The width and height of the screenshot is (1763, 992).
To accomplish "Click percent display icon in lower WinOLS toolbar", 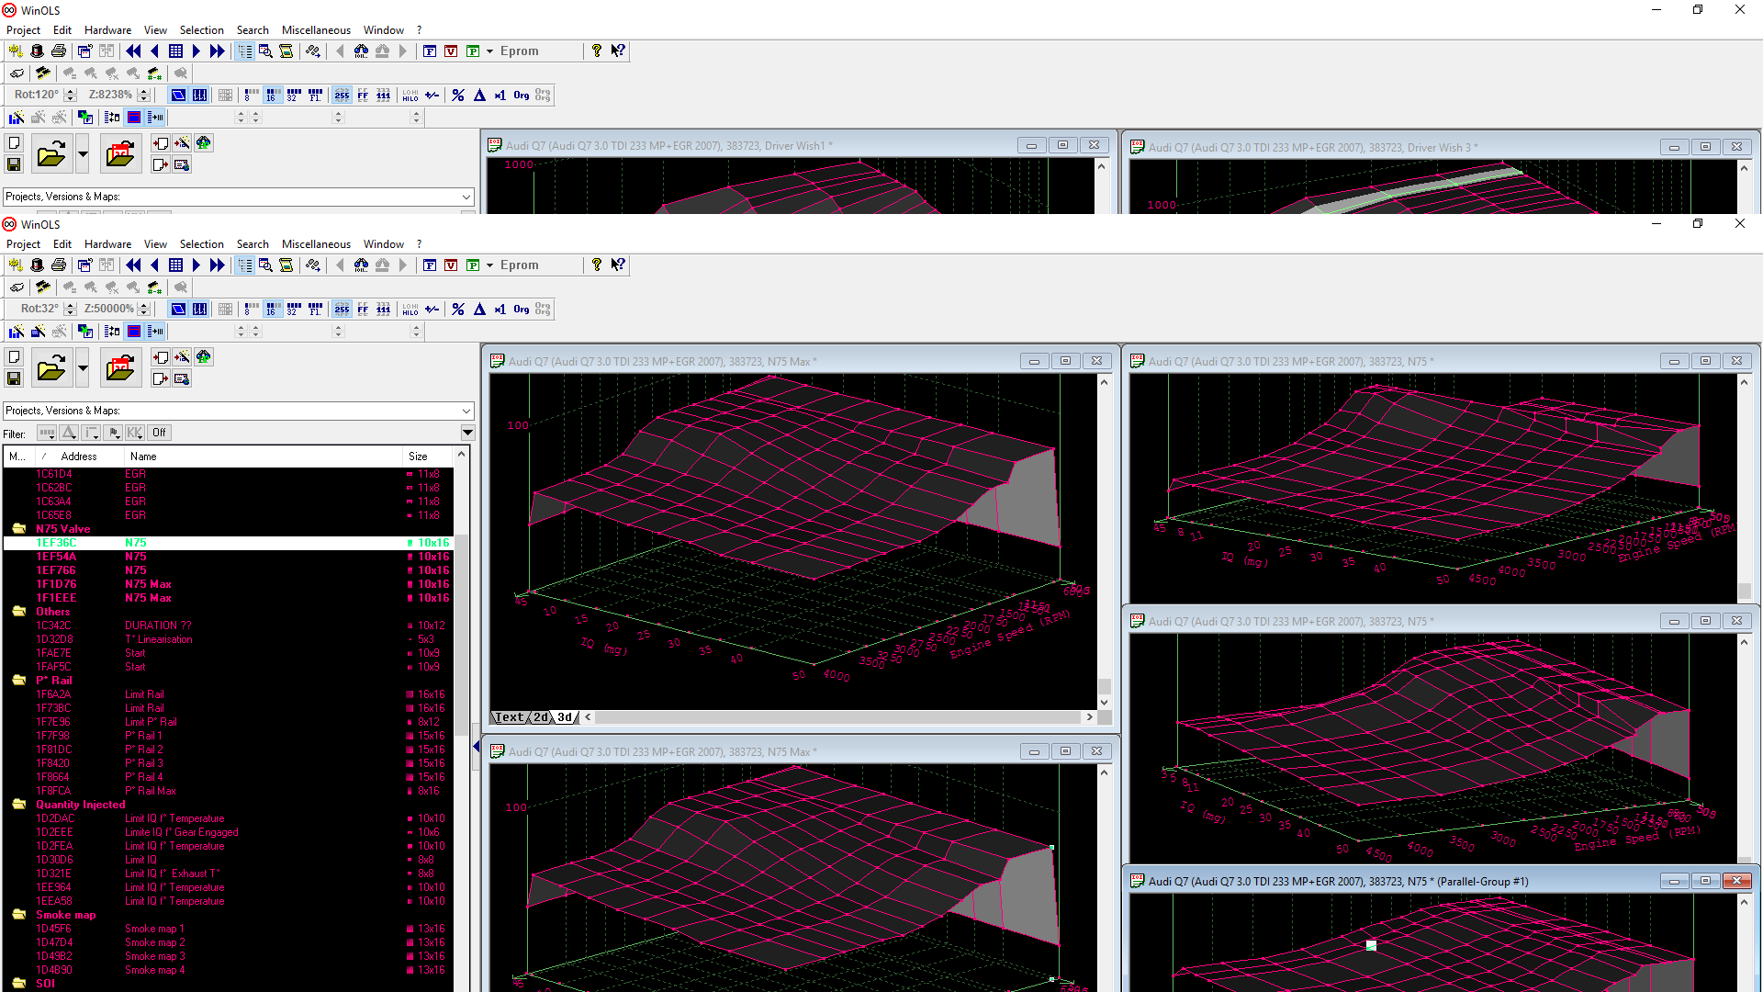I will pyautogui.click(x=458, y=310).
